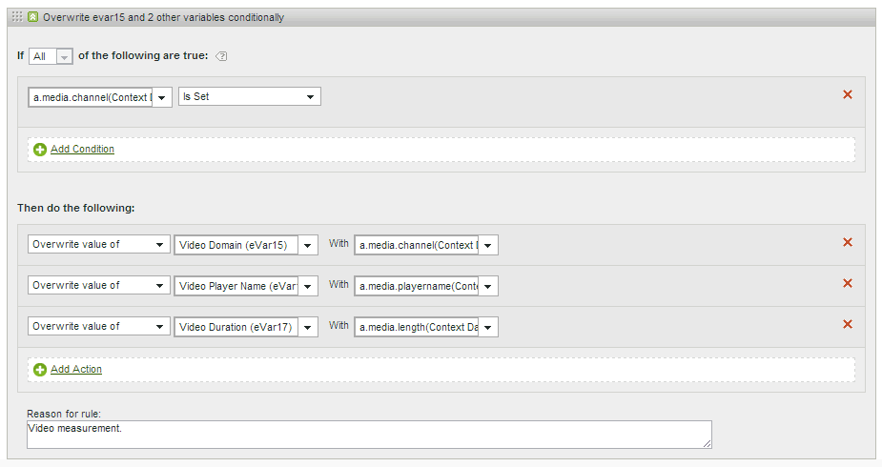
Task: Collapse the rule using the green header icon
Action: click(33, 17)
